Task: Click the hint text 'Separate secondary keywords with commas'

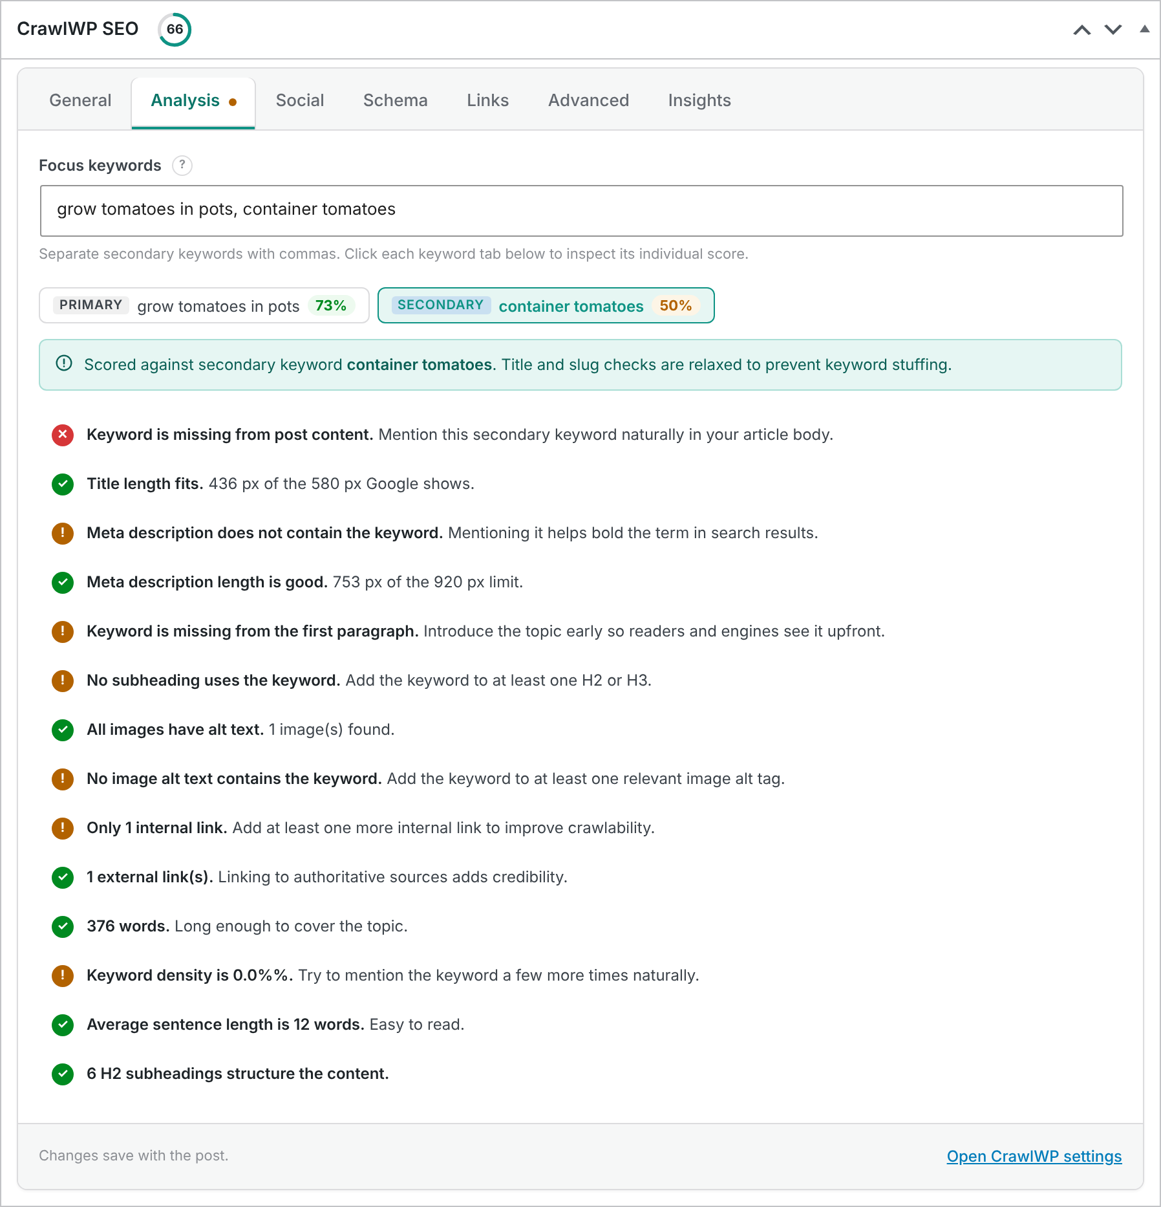Action: (189, 254)
